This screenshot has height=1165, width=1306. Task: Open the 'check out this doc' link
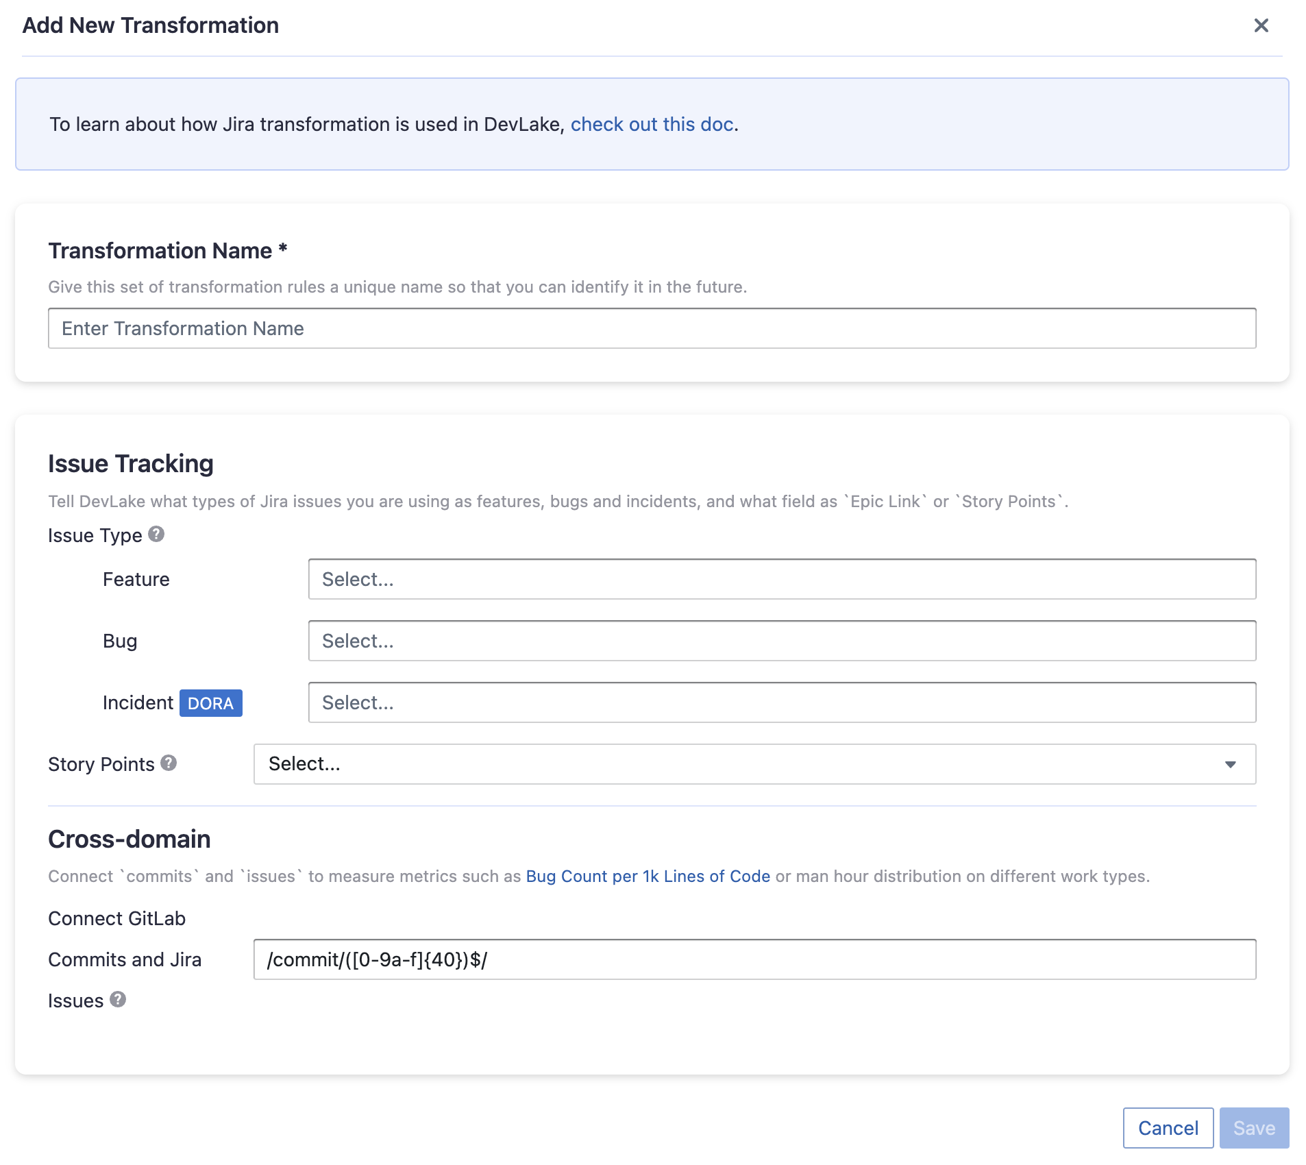[652, 124]
